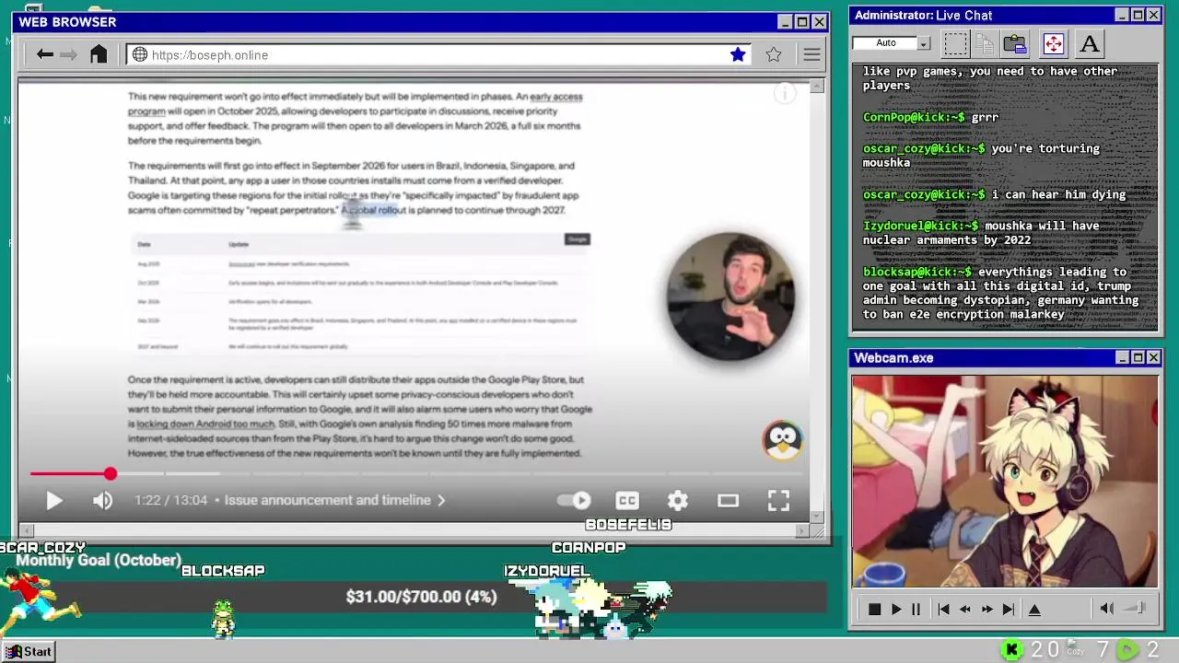Select the dashed marquee selection tool
Screen dimensions: 1179x663
pos(956,43)
